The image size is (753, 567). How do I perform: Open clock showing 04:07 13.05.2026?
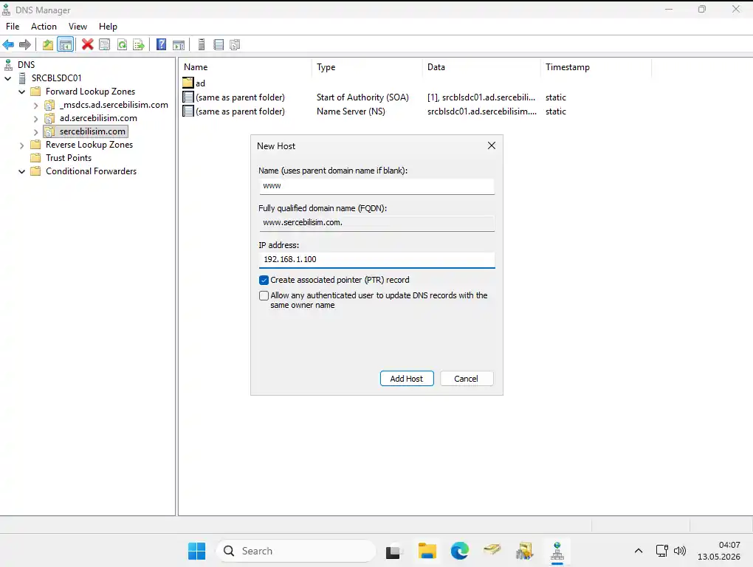pyautogui.click(x=719, y=551)
